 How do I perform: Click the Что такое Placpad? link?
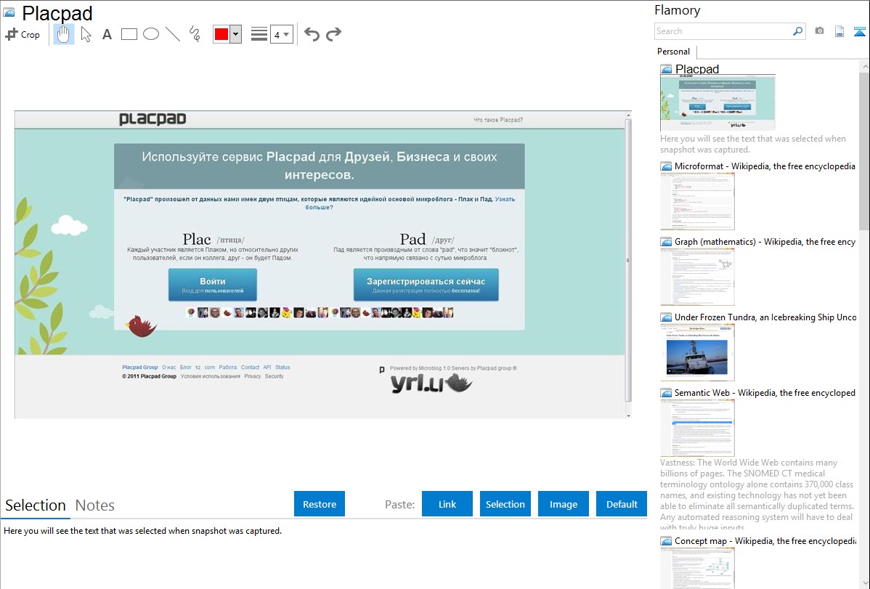tap(497, 120)
